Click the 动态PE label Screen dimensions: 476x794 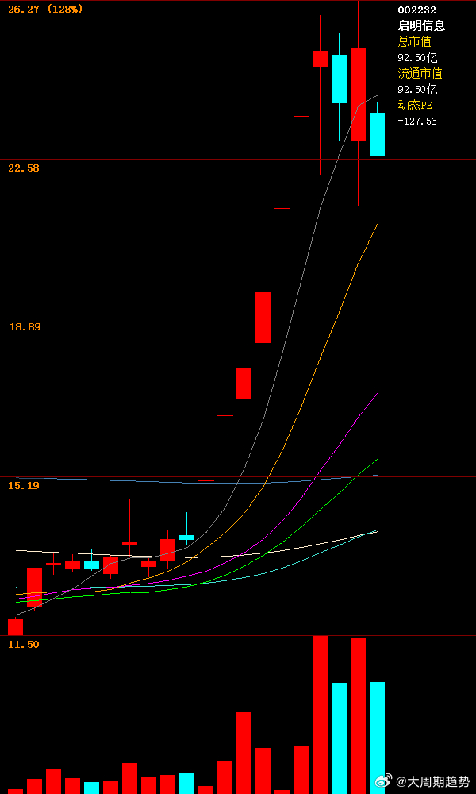[415, 106]
